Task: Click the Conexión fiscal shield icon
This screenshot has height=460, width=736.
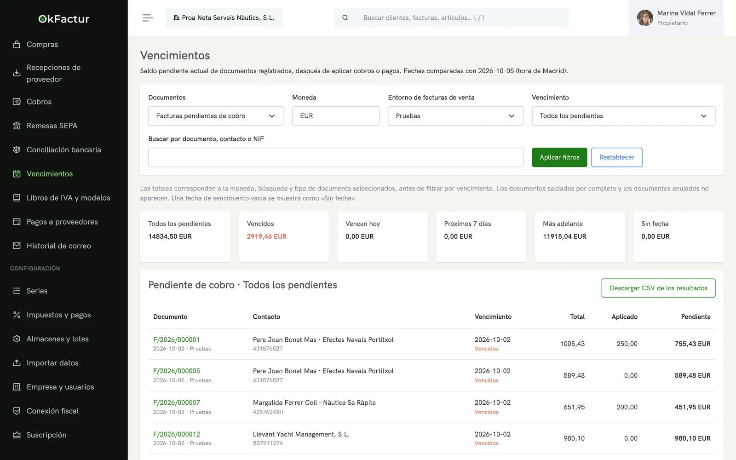Action: tap(17, 411)
